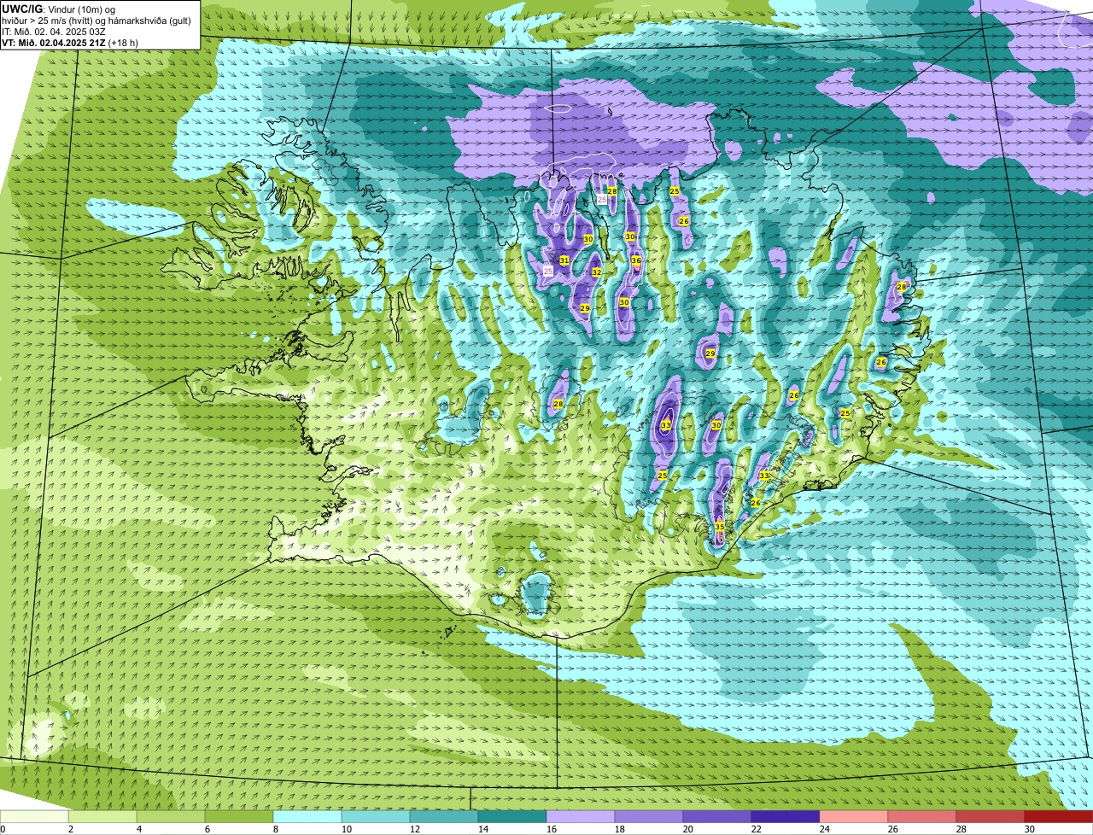Image resolution: width=1093 pixels, height=835 pixels.
Task: Click the "18" legend tick label
Action: tap(619, 829)
